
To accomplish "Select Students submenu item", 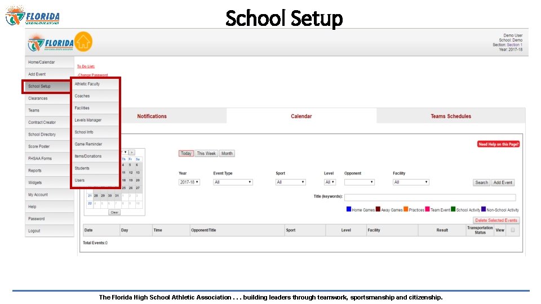I will (x=95, y=168).
